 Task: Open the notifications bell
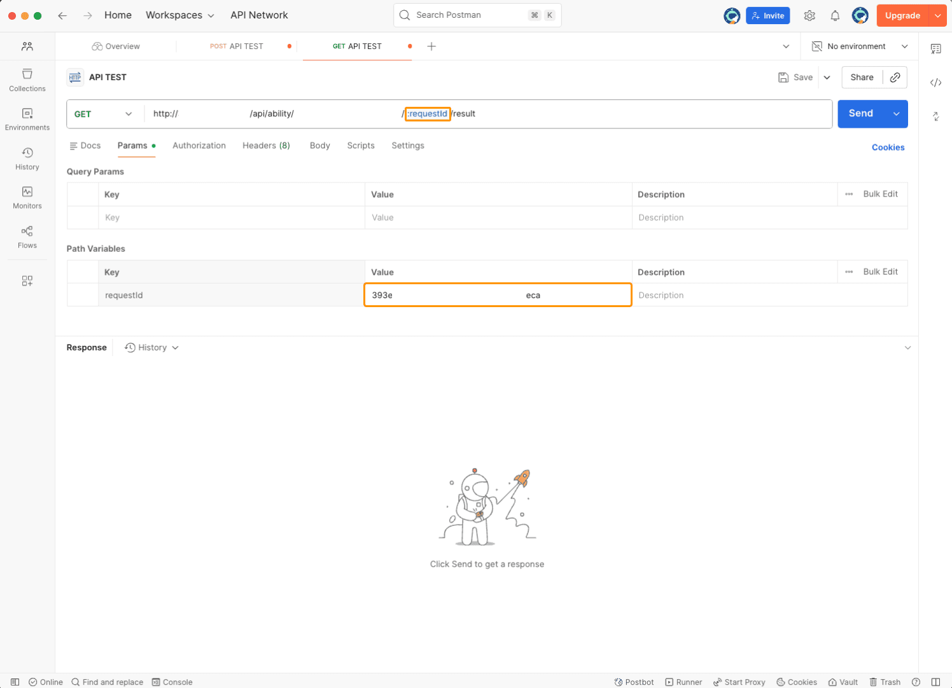point(835,16)
